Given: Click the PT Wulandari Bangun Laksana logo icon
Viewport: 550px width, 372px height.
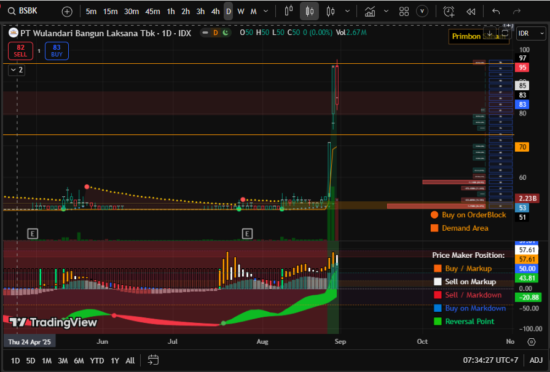Looking at the screenshot, I should [x=14, y=33].
